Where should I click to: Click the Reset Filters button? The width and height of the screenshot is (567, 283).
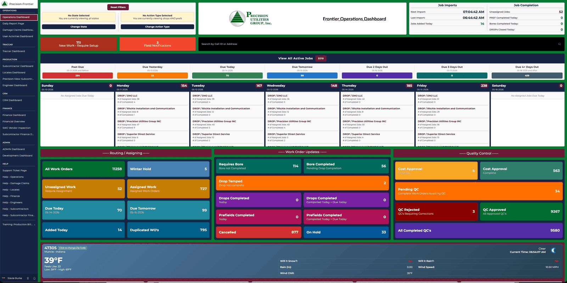tap(118, 7)
